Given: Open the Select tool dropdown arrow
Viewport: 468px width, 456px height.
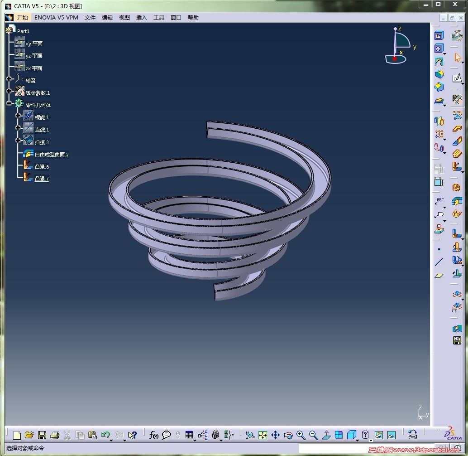Looking at the screenshot, I should click(x=463, y=62).
